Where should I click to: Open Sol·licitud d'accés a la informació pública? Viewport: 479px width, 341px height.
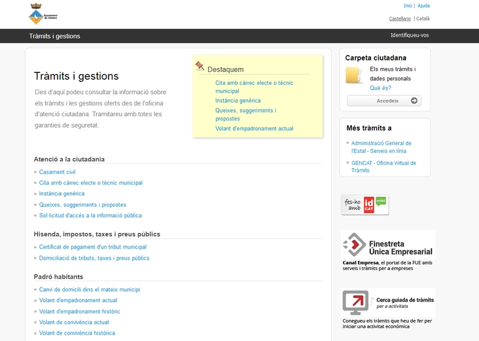point(90,215)
